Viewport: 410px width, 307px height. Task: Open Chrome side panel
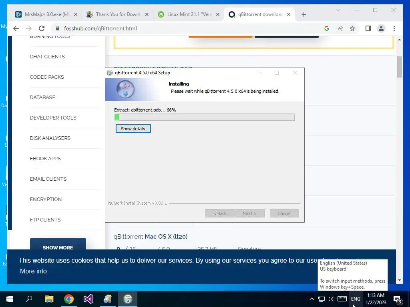368,28
